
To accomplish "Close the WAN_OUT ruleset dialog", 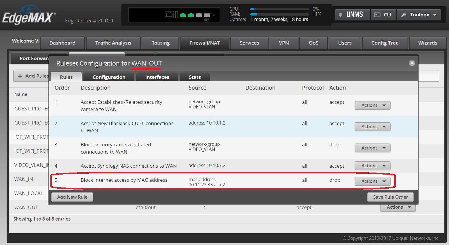I will point(412,63).
